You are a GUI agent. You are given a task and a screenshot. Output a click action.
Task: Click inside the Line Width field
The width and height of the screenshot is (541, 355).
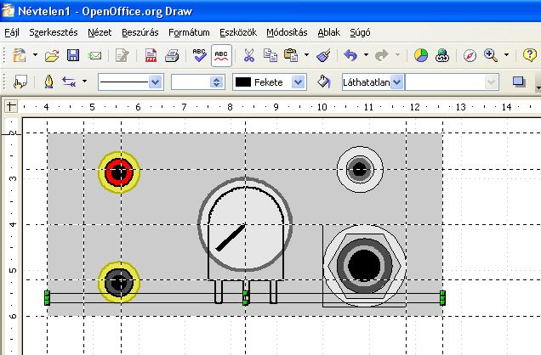(x=191, y=82)
